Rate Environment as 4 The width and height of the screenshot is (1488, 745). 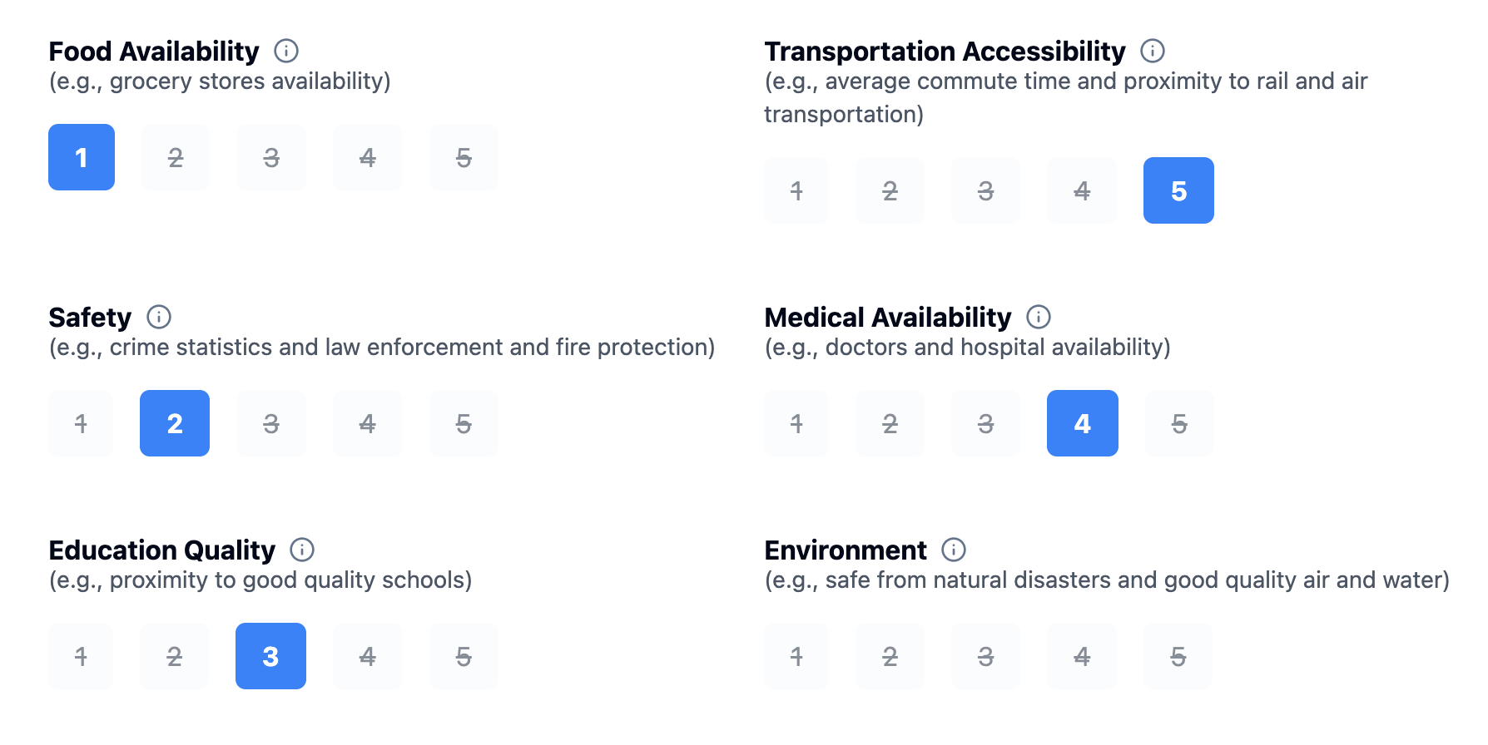tap(1082, 656)
